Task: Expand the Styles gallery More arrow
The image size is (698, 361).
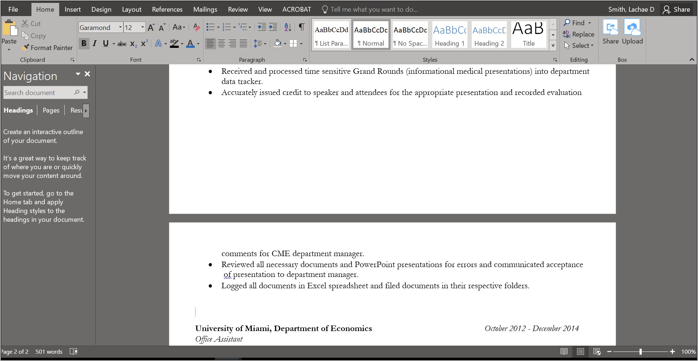Action: coord(553,46)
